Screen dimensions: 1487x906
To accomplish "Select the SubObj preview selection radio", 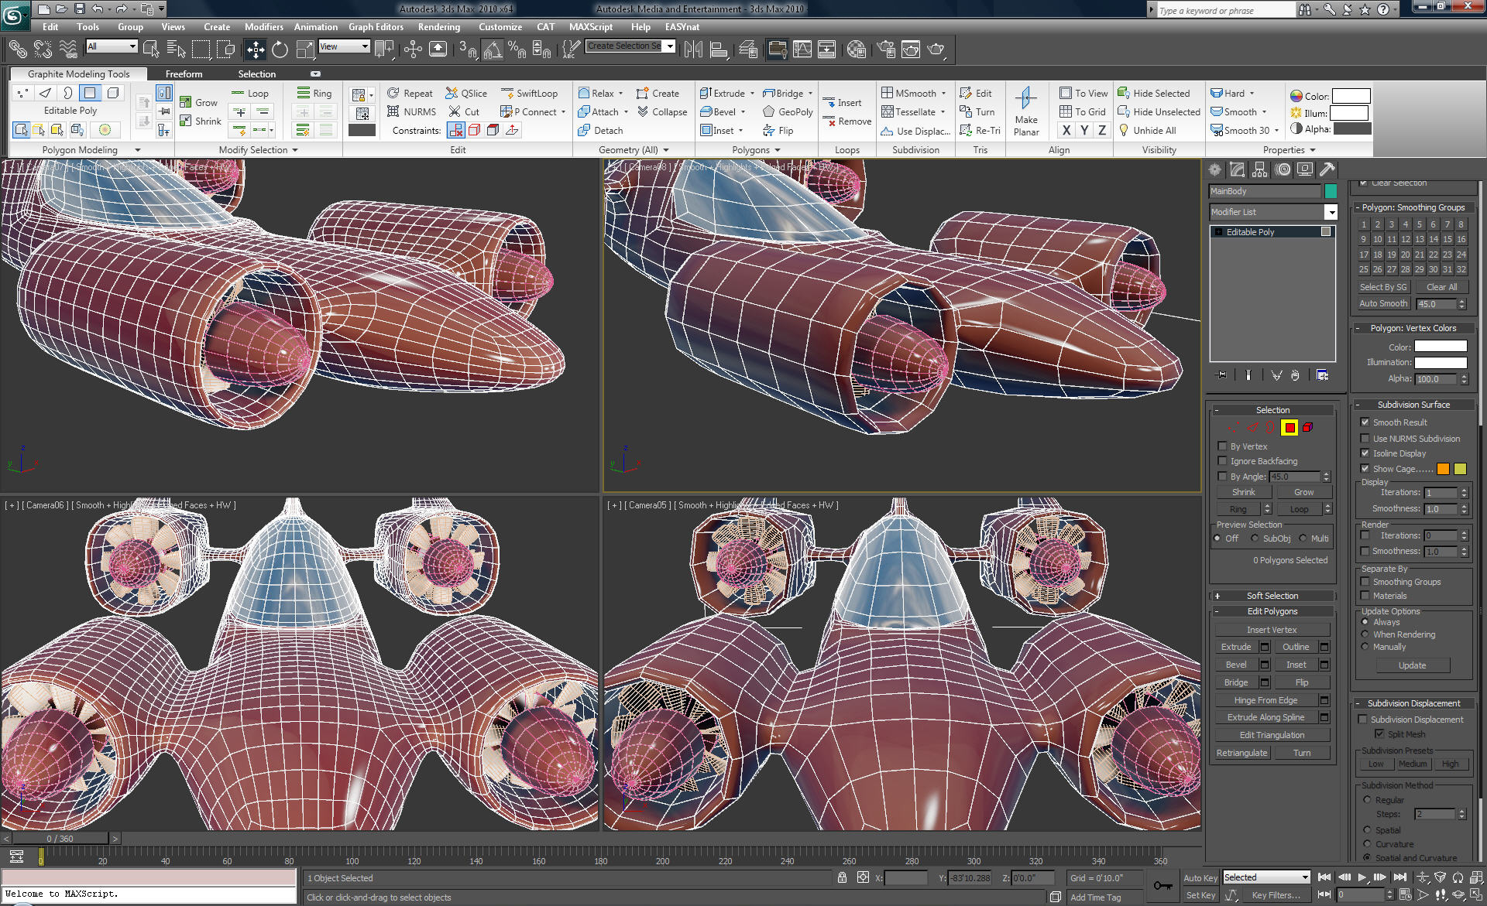I will coord(1255,538).
